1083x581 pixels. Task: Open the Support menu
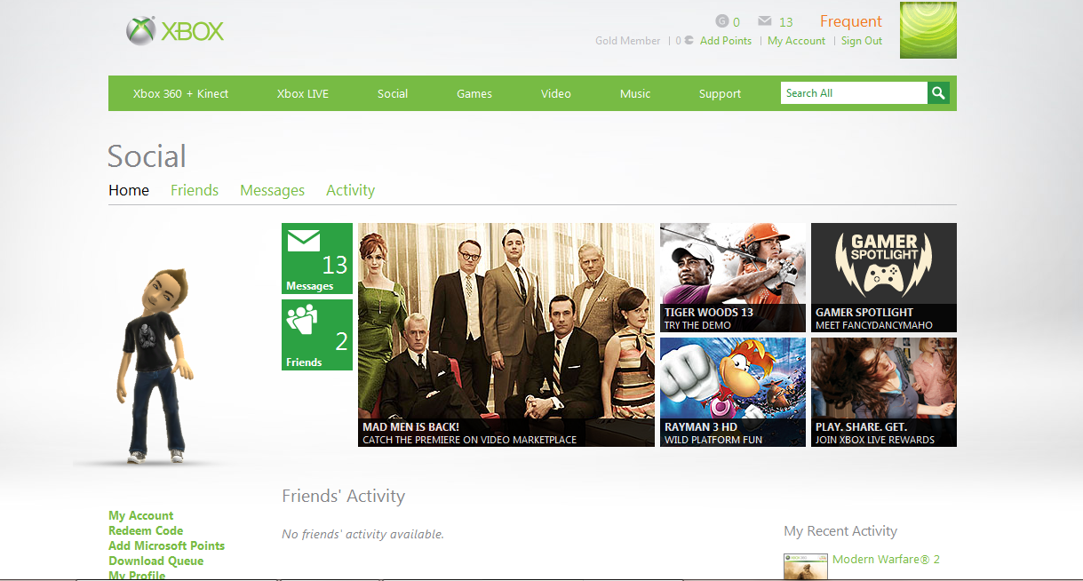(x=720, y=93)
